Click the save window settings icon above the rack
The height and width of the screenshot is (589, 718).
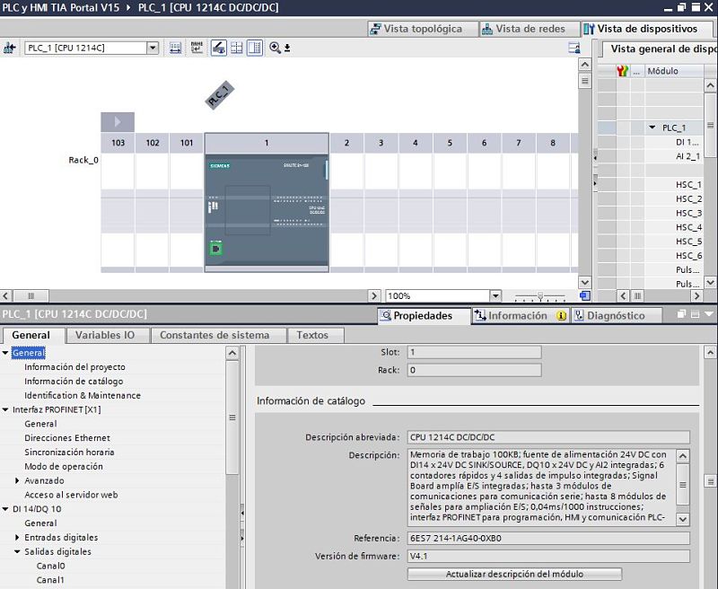(574, 48)
